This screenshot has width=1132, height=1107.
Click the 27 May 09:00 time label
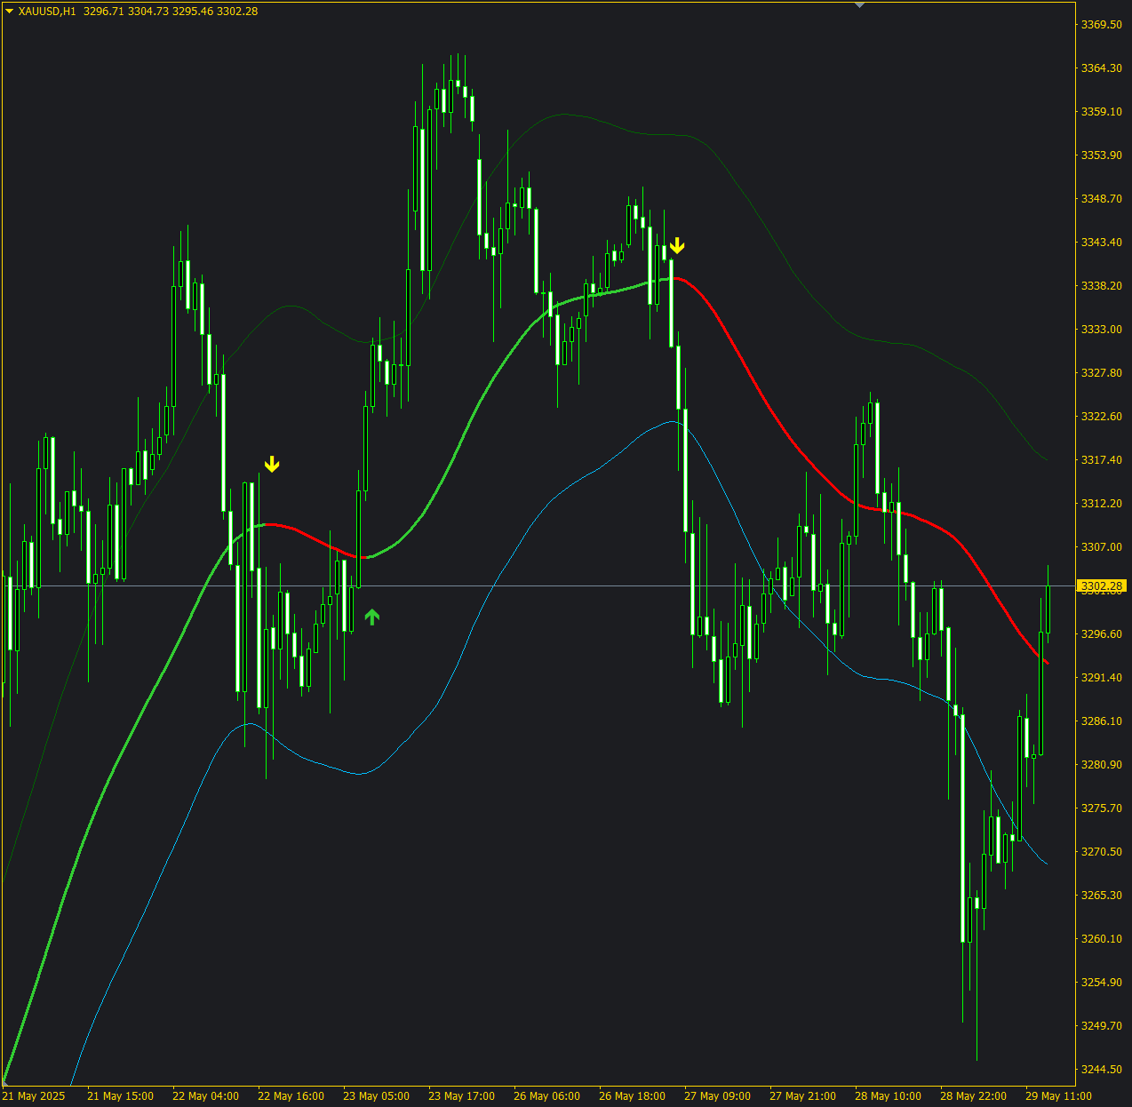coord(717,1096)
